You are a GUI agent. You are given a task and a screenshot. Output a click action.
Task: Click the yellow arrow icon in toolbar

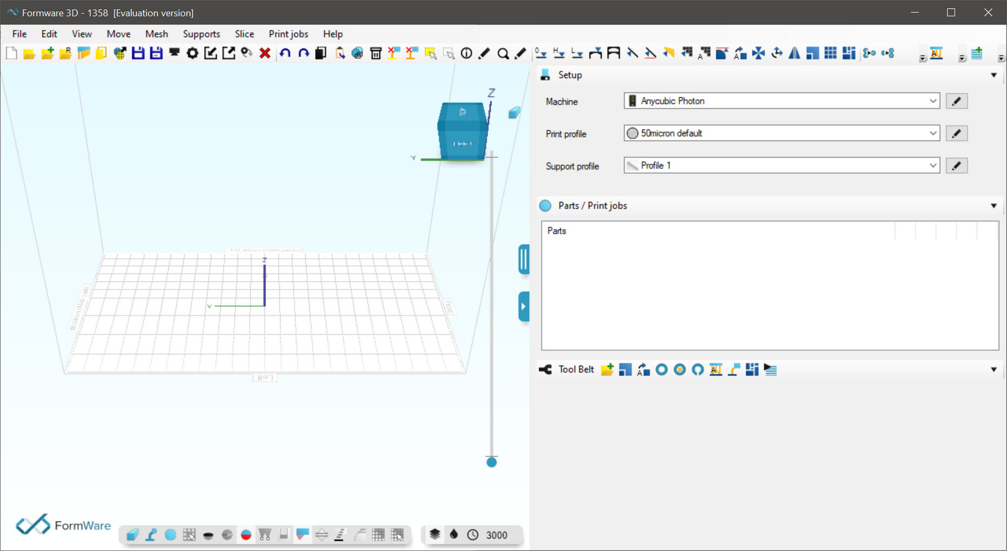pos(668,53)
